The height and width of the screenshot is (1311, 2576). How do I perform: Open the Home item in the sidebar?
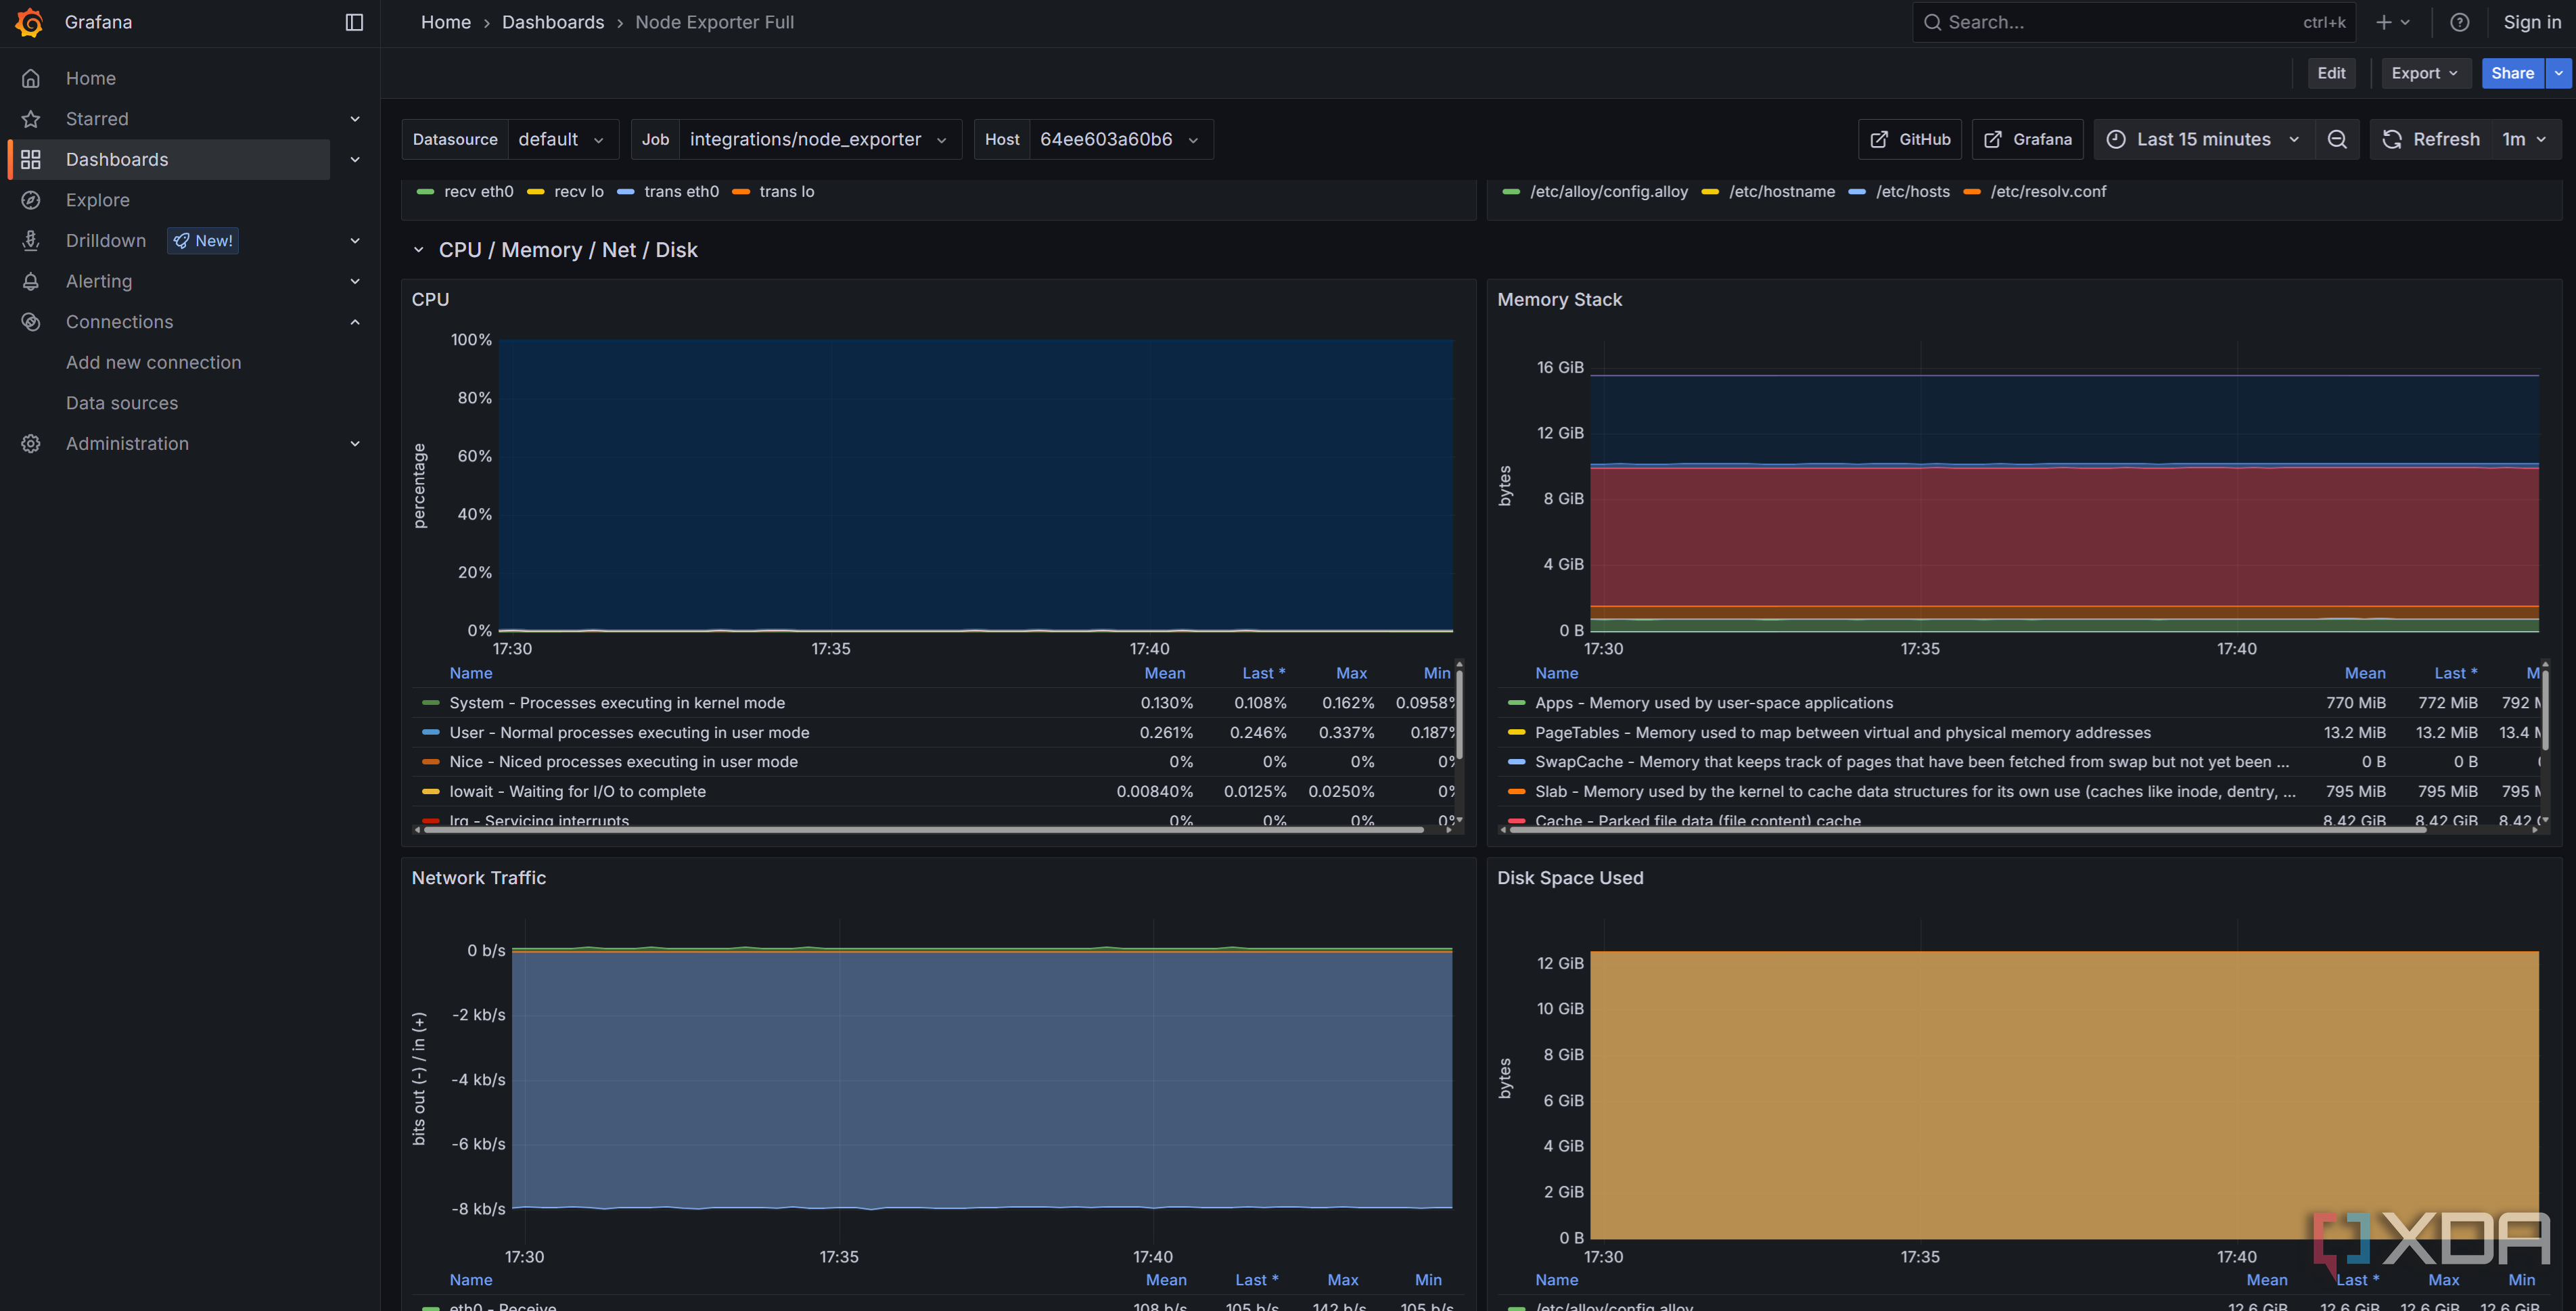tap(90, 78)
